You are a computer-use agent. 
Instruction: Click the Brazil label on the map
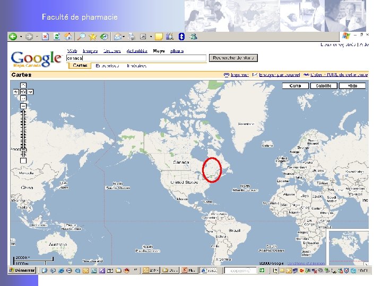click(235, 230)
